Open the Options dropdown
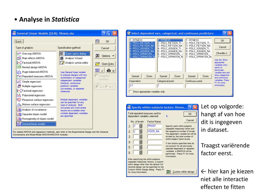 105,56
